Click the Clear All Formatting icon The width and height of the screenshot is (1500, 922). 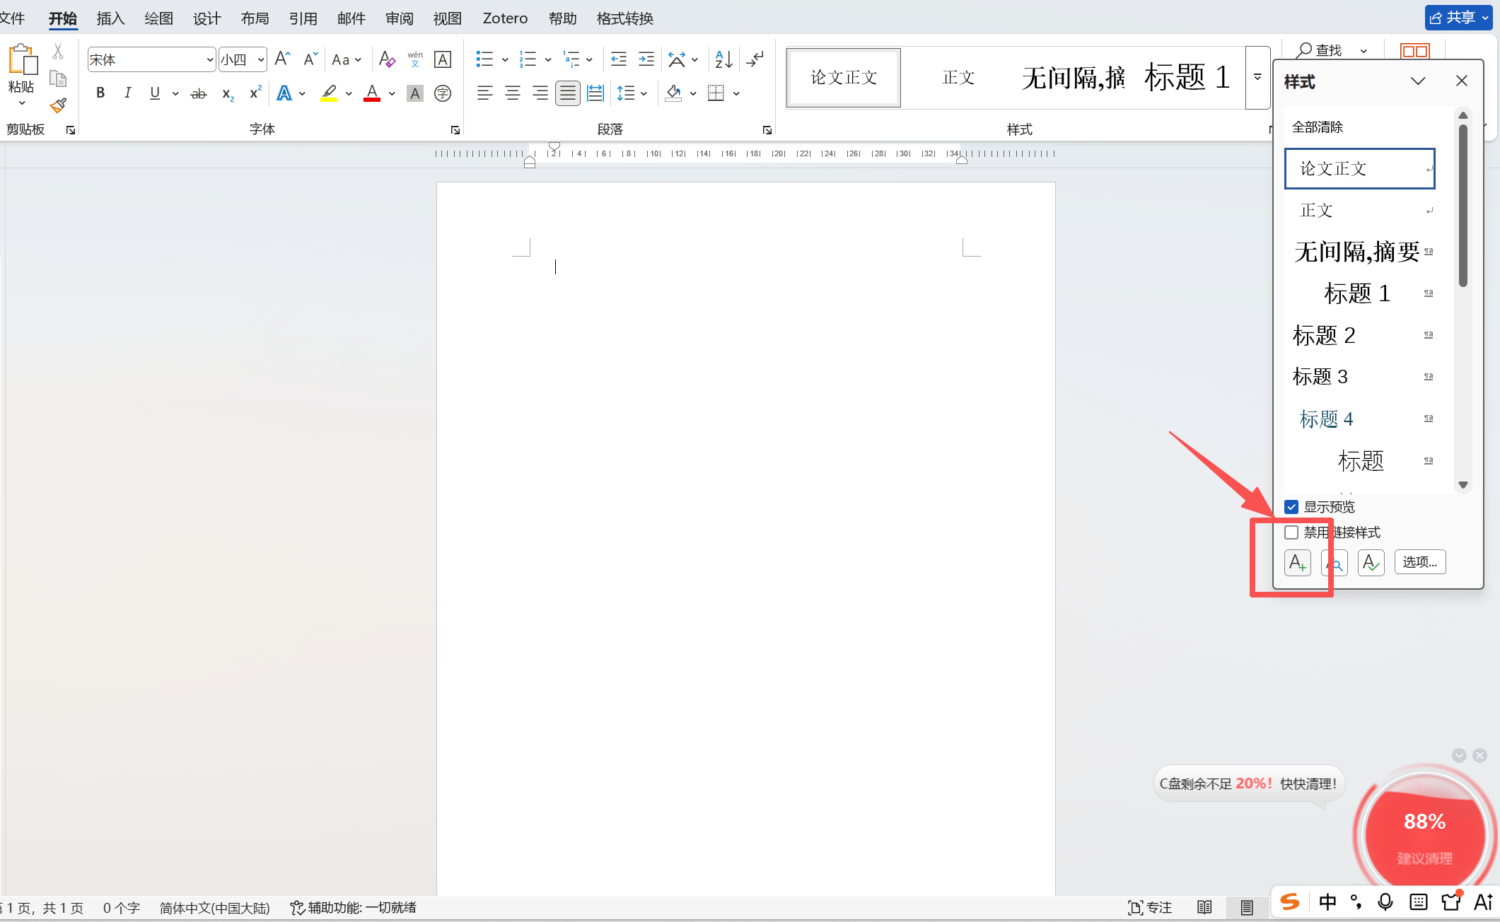(x=387, y=59)
